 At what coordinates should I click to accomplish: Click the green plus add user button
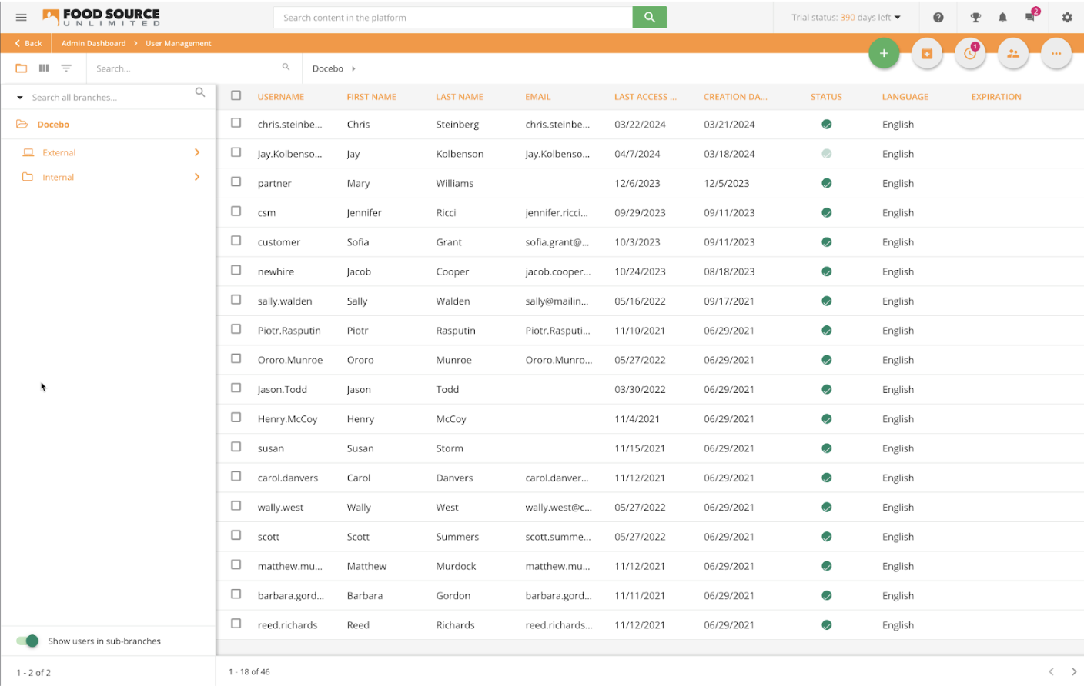[x=884, y=53]
